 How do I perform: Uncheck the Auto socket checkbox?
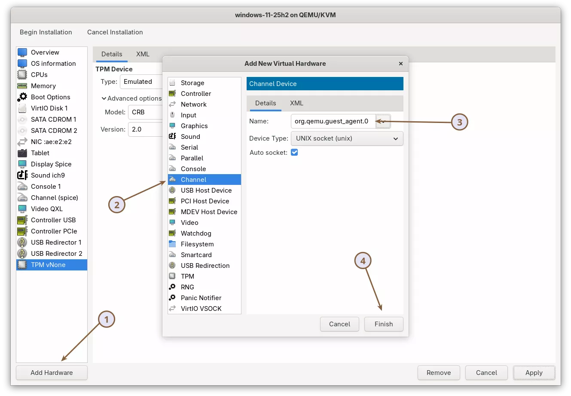pyautogui.click(x=294, y=152)
